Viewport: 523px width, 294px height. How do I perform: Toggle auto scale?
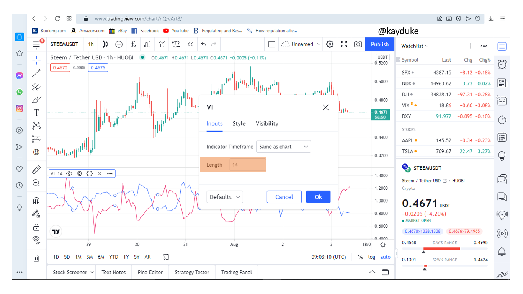(x=385, y=257)
